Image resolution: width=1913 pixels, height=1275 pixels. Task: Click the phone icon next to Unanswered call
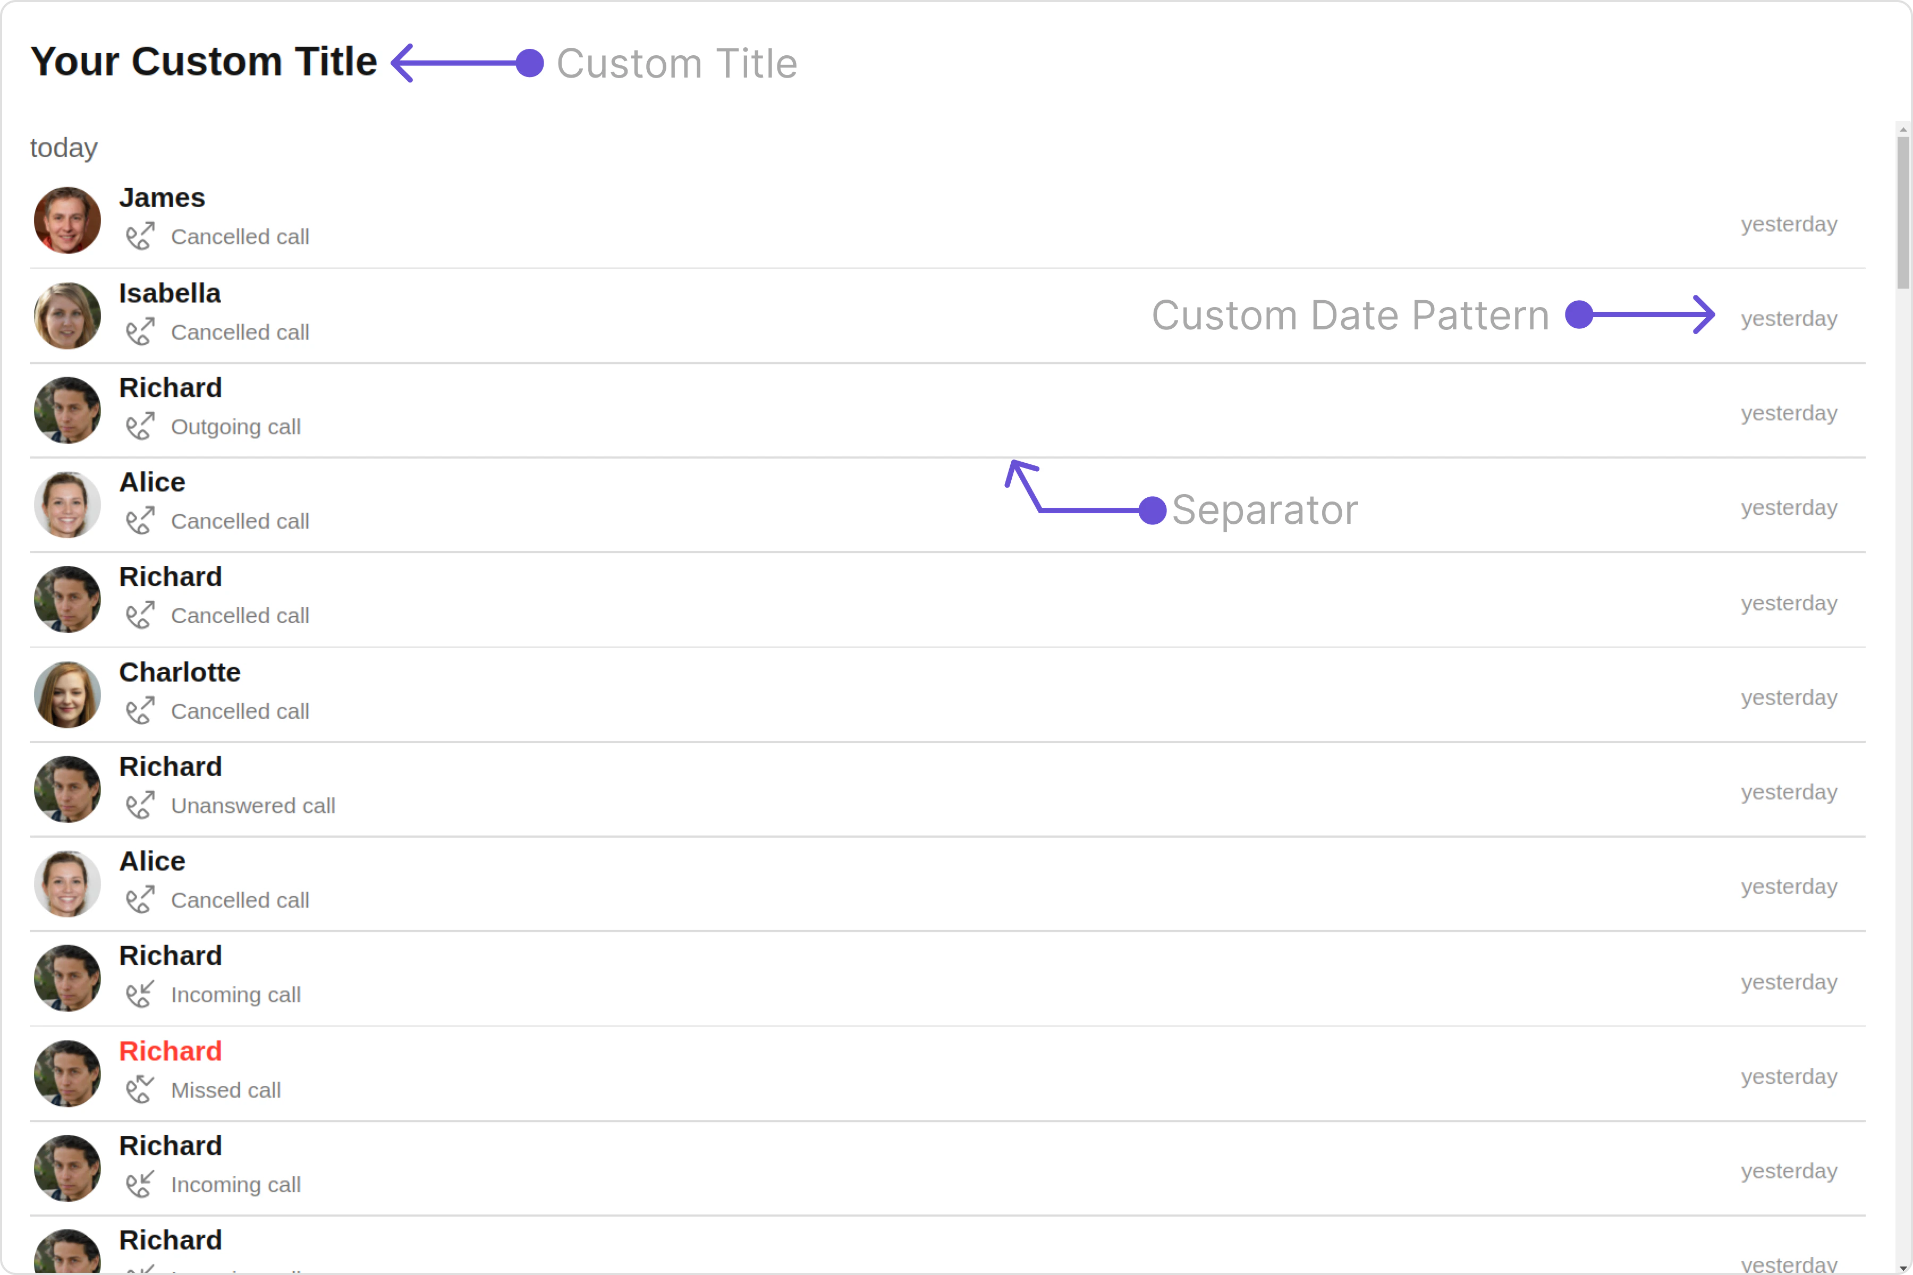click(139, 805)
